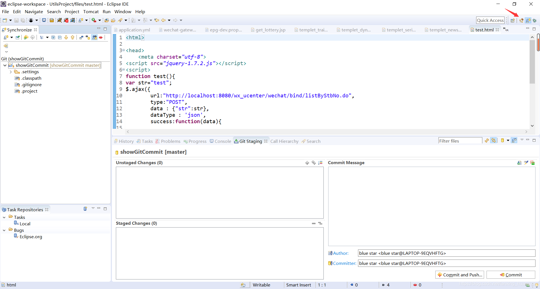Open the Synchronize view's synchronize dropdown arrow
This screenshot has height=289, width=540.
[x=12, y=38]
